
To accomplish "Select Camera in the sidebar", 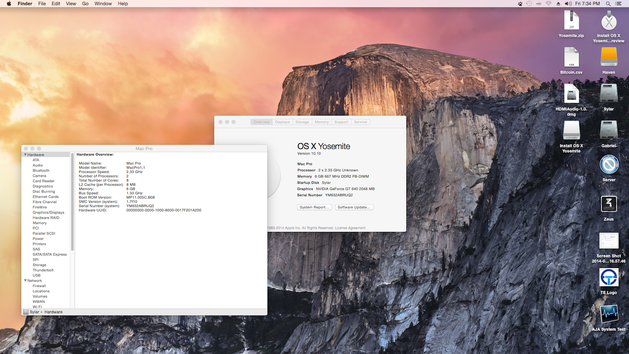I will 39,176.
